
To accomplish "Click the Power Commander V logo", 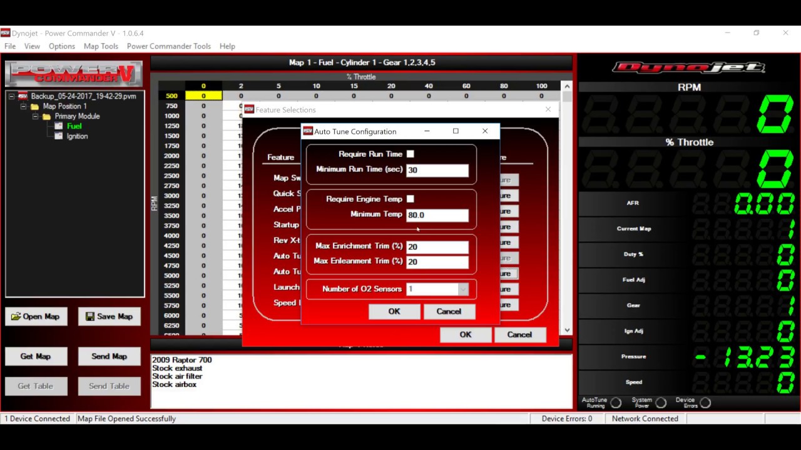I will coord(74,74).
